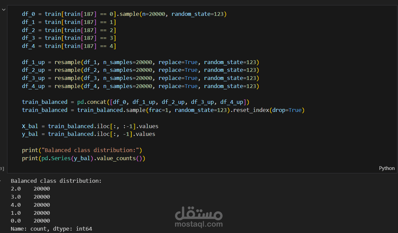This screenshot has height=233, width=398.
Task: Click the 'Name: count, dtype: int64' output line
Action: [51, 229]
